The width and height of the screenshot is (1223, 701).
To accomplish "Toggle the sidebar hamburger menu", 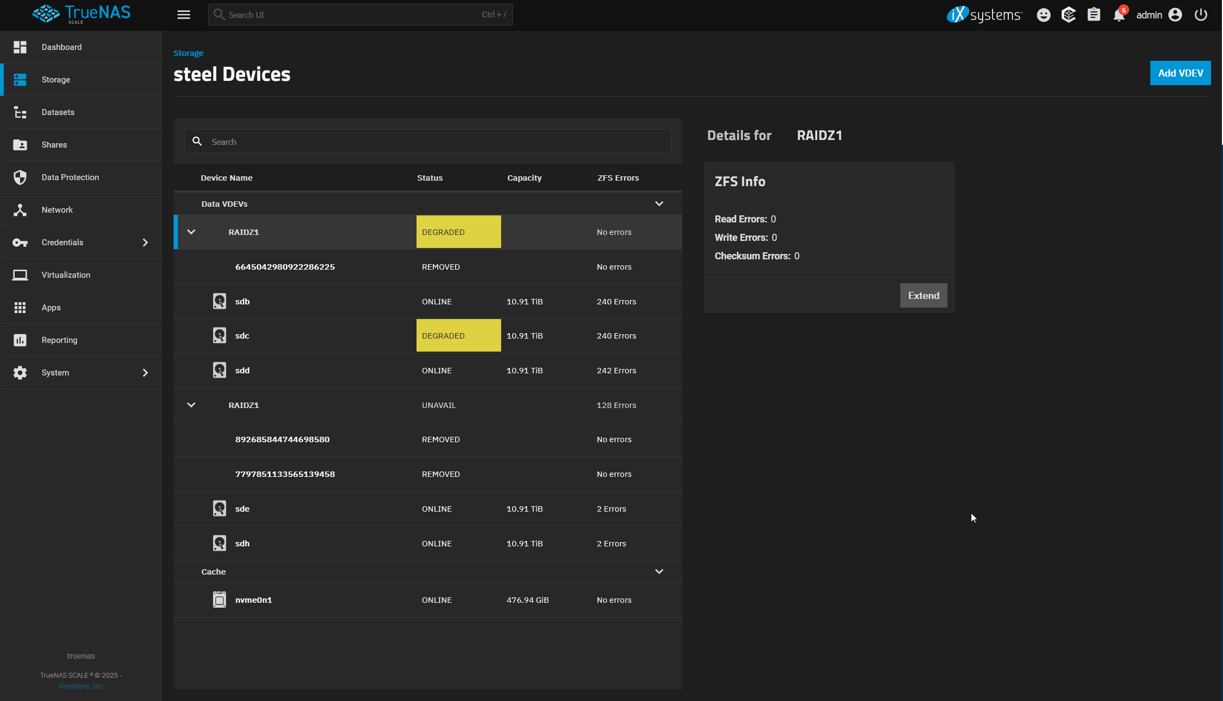I will pyautogui.click(x=184, y=15).
